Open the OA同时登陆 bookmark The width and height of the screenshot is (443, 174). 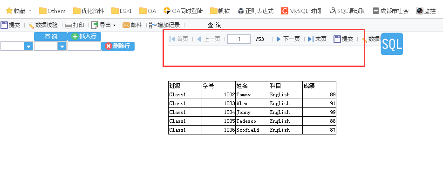point(183,11)
